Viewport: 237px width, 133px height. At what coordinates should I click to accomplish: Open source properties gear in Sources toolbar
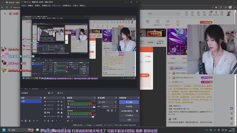point(52,121)
